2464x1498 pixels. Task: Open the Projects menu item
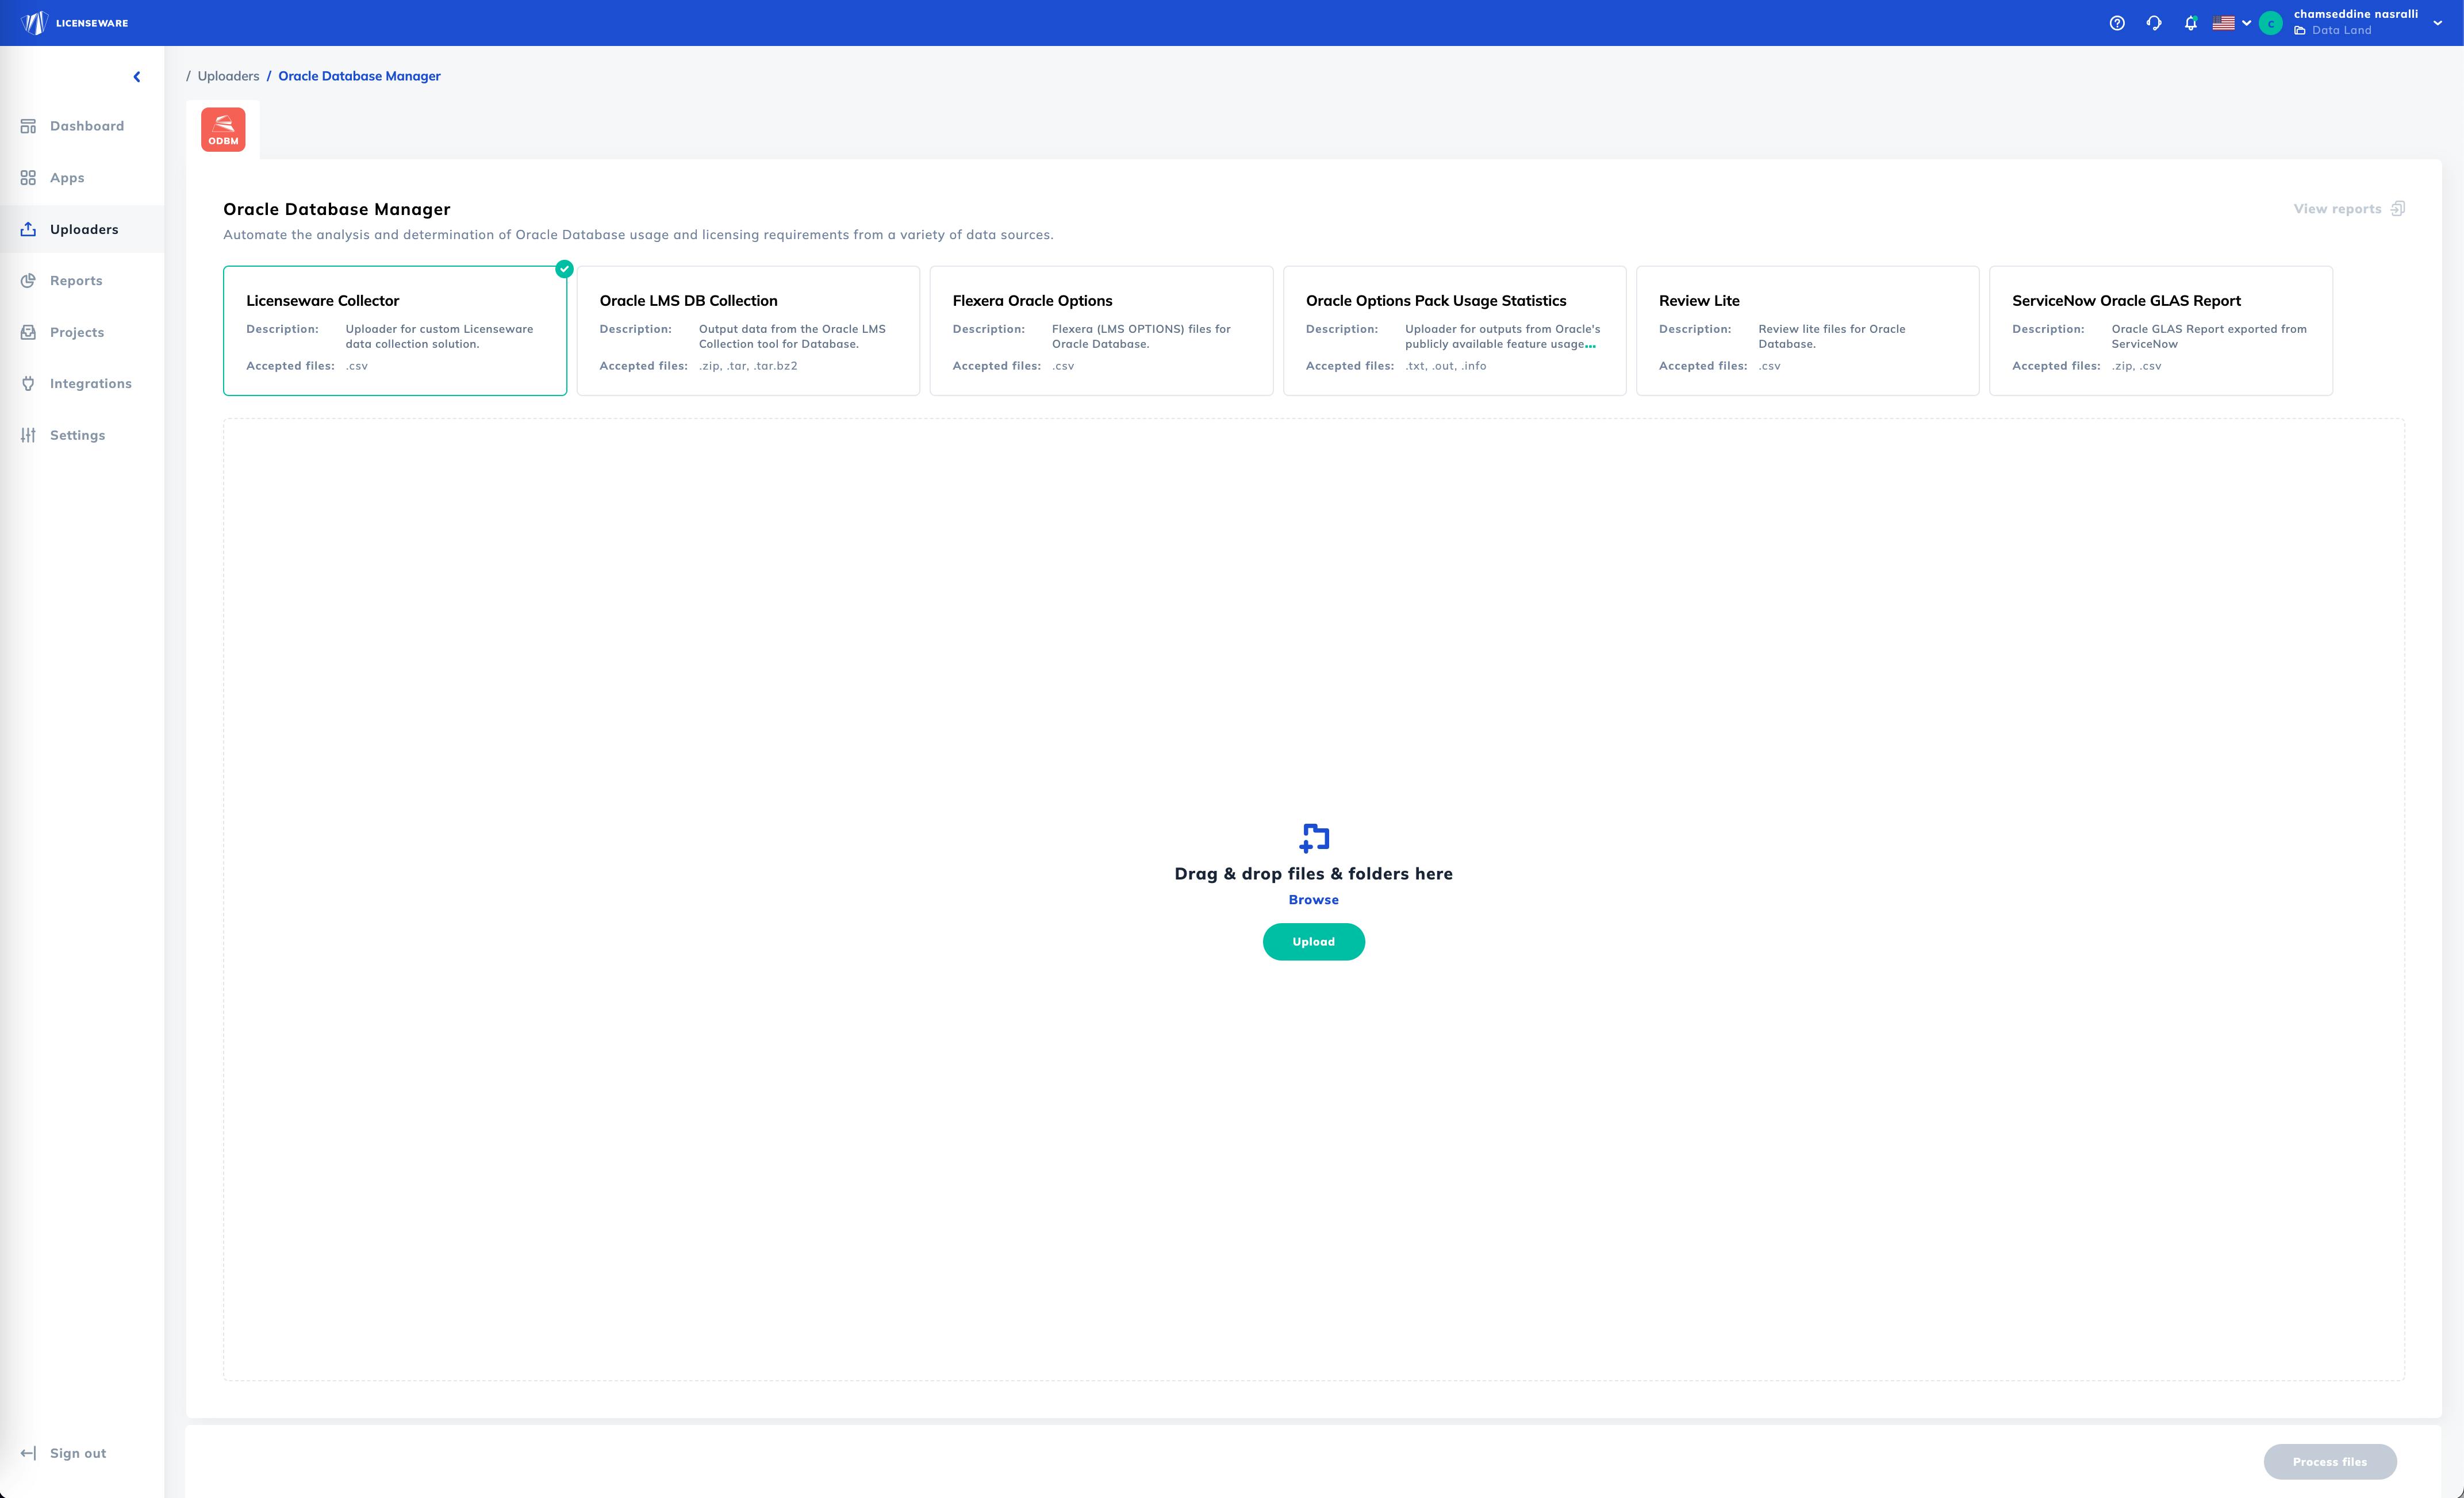pyautogui.click(x=82, y=332)
